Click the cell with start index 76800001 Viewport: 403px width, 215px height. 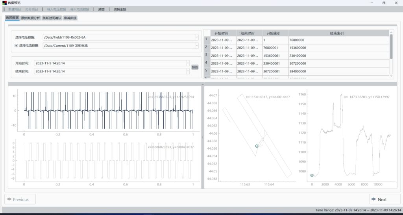click(x=275, y=48)
